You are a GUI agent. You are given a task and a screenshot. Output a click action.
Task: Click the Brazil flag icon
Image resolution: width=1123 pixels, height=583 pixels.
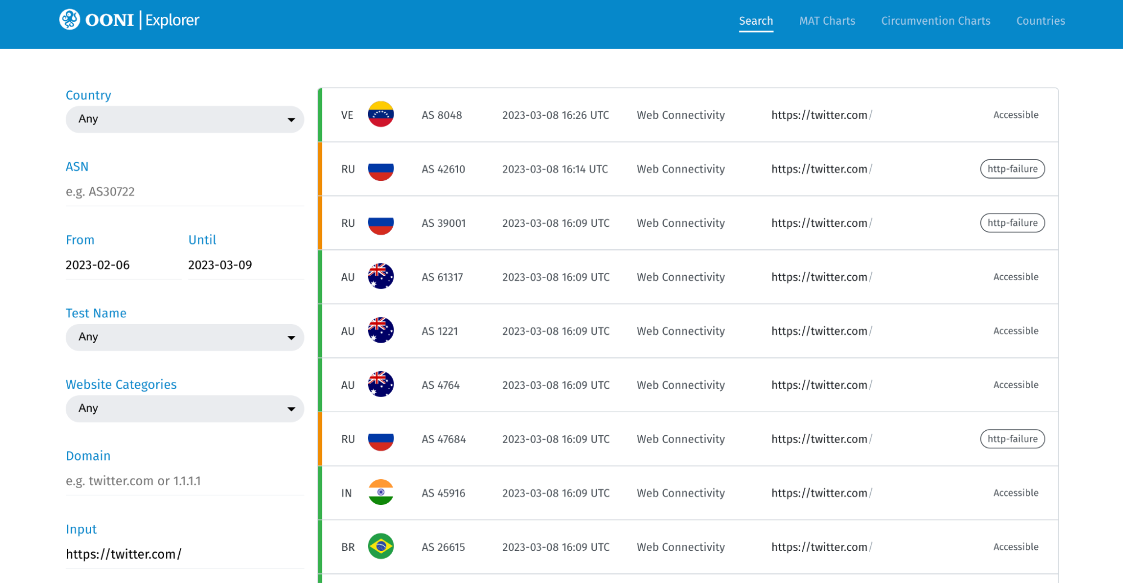pyautogui.click(x=380, y=546)
